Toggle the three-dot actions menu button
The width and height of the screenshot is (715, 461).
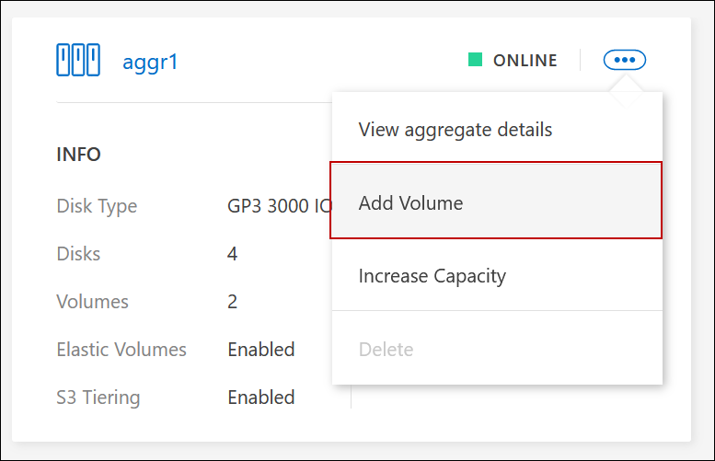tap(625, 61)
